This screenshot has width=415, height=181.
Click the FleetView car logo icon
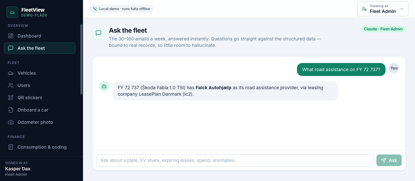click(x=12, y=12)
